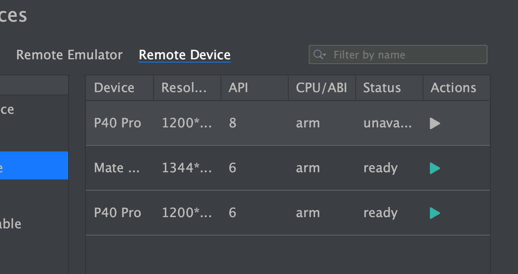
Task: Select the unavailable P40 Pro row
Action: click(287, 123)
